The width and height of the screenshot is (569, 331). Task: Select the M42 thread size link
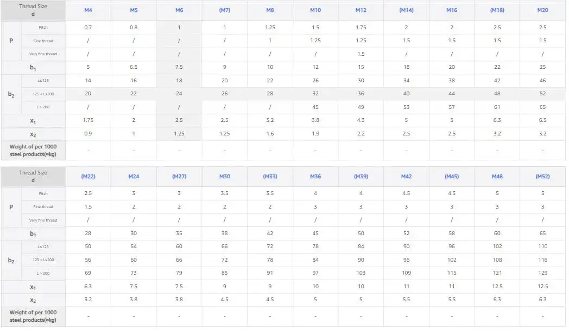tap(406, 177)
